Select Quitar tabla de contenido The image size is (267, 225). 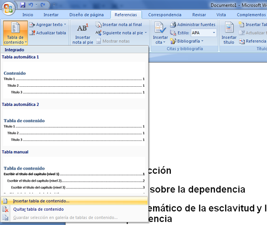(38, 209)
